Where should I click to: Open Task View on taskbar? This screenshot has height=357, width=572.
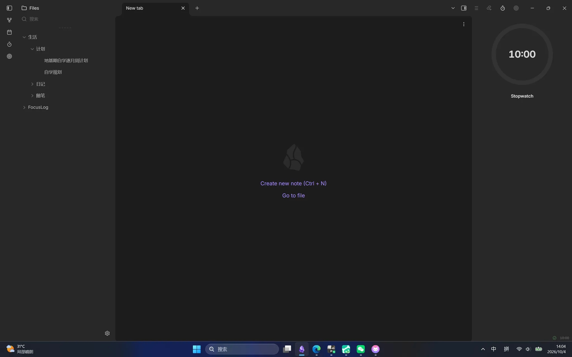tap(287, 349)
